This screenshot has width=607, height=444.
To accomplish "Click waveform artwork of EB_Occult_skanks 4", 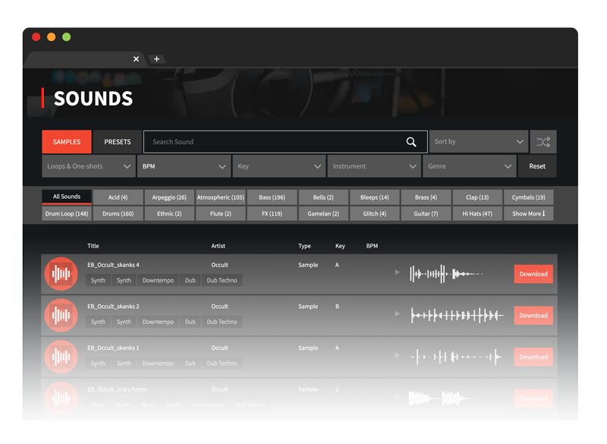I will [x=61, y=274].
